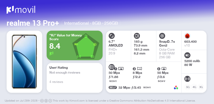Click the Ki Value for Money Score card
The height and width of the screenshot is (104, 214).
click(x=75, y=45)
